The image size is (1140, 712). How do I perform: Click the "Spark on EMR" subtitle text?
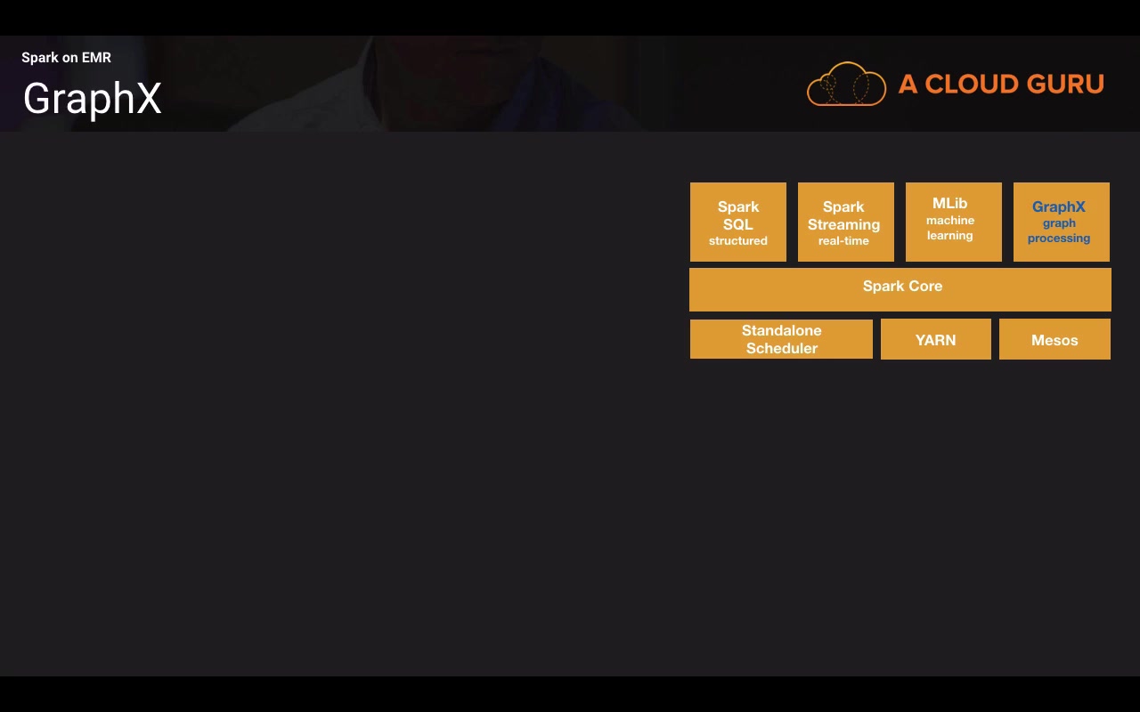[66, 58]
